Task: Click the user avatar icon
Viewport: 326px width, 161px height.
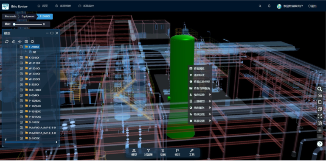Action: (279, 6)
